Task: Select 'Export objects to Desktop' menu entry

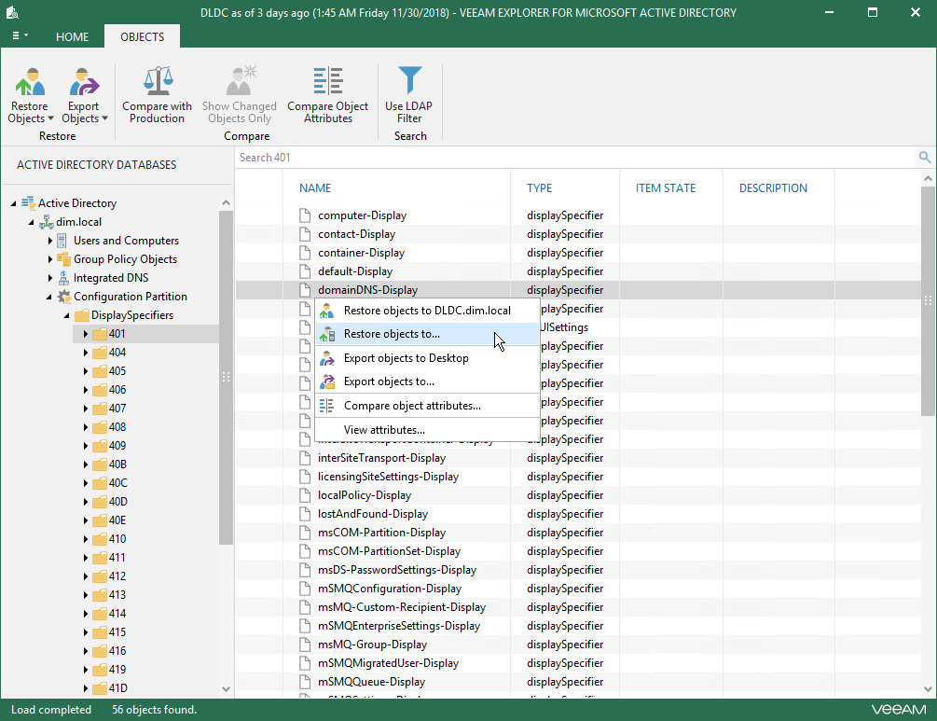Action: coord(406,358)
